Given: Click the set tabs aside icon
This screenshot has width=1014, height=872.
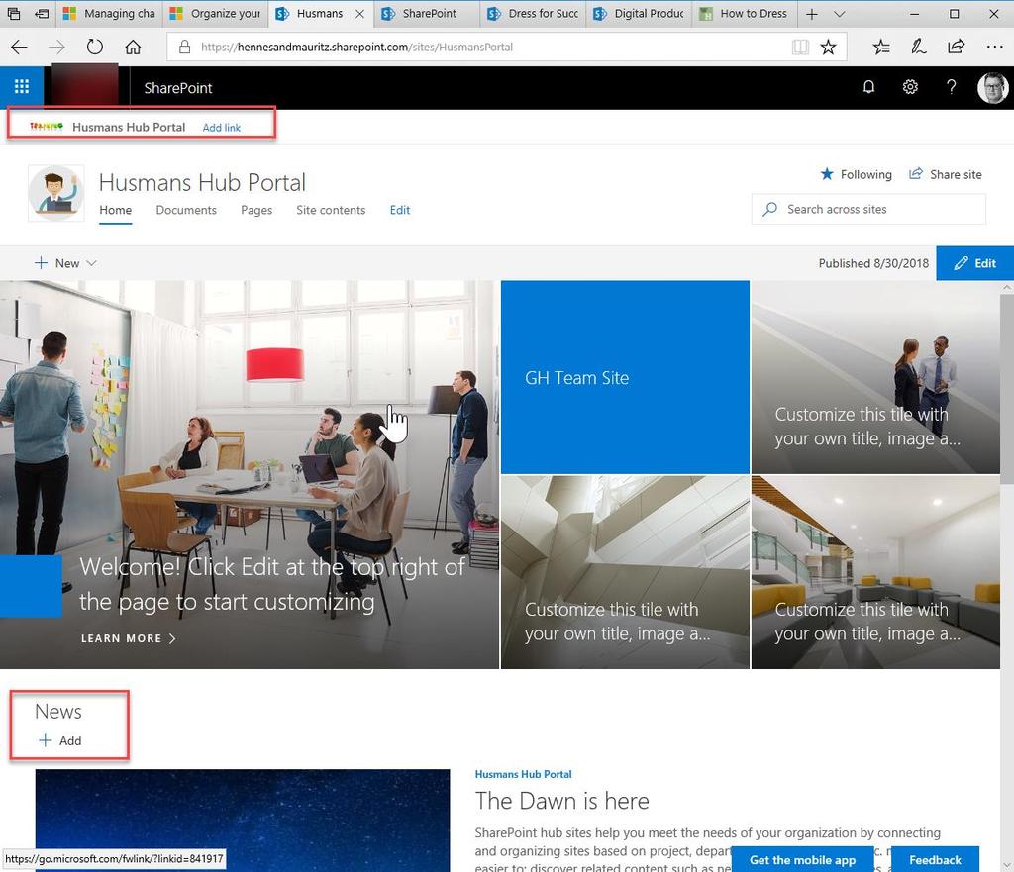Looking at the screenshot, I should pos(41,14).
